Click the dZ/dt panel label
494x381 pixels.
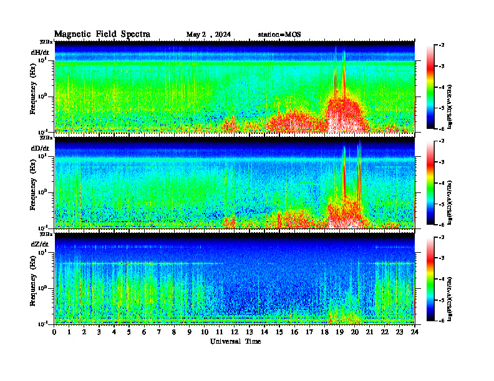coord(40,244)
